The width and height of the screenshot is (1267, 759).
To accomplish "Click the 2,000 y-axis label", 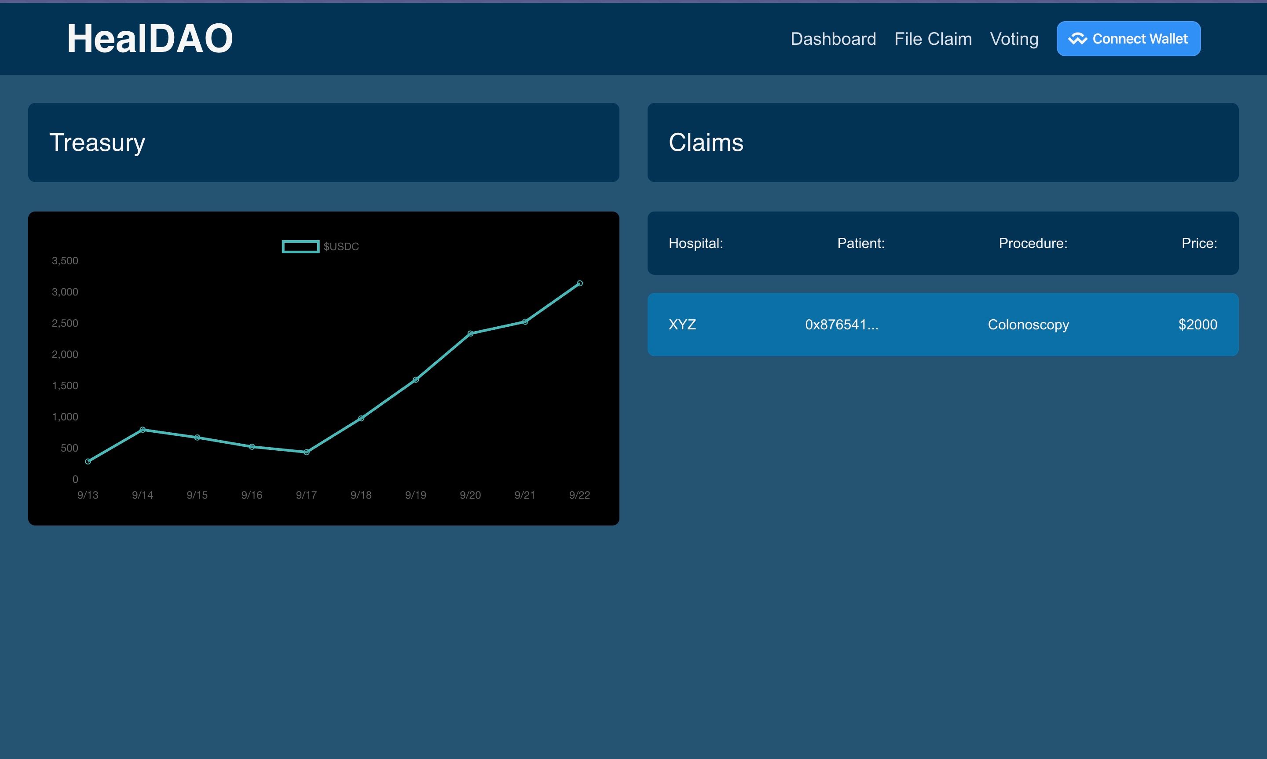I will tap(65, 354).
